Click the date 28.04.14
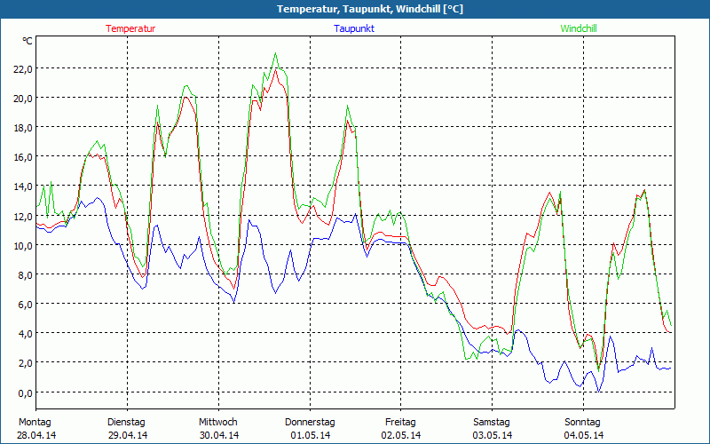 point(36,435)
